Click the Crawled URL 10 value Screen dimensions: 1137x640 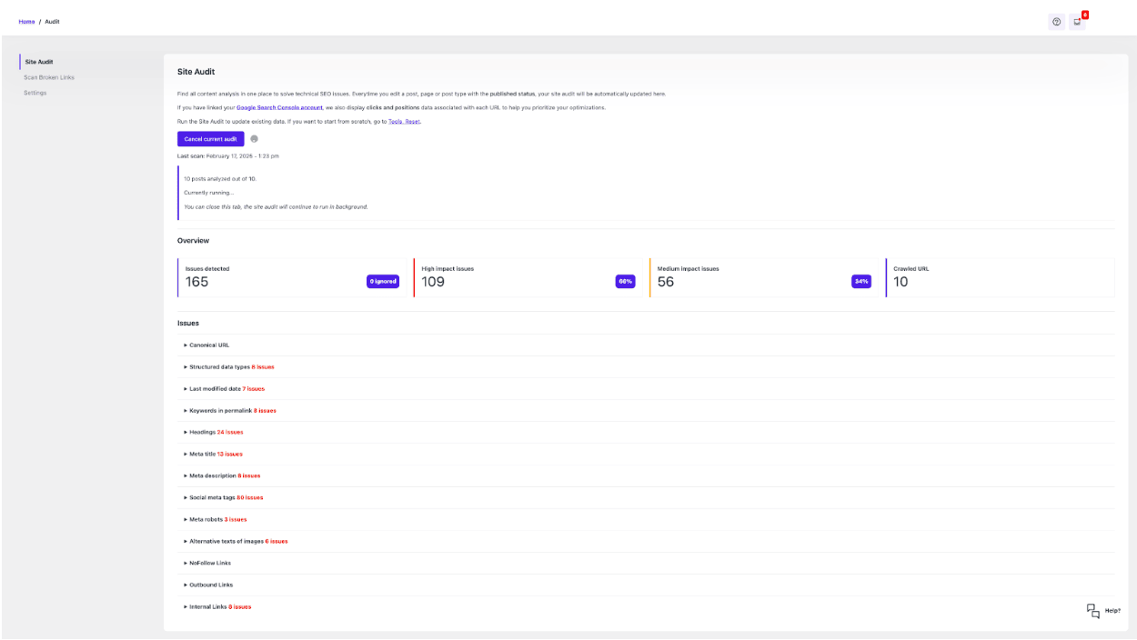point(901,282)
